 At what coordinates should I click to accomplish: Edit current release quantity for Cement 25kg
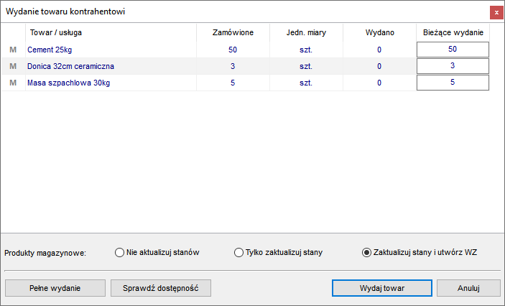[x=453, y=50]
